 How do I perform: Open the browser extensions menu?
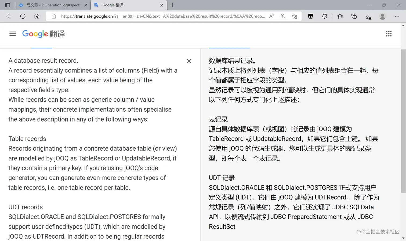coord(325,16)
